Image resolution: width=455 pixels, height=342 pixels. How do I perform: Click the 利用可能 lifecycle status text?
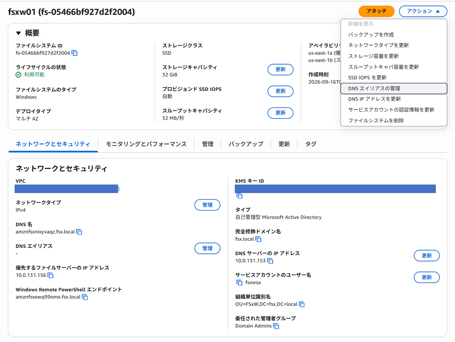(x=34, y=75)
